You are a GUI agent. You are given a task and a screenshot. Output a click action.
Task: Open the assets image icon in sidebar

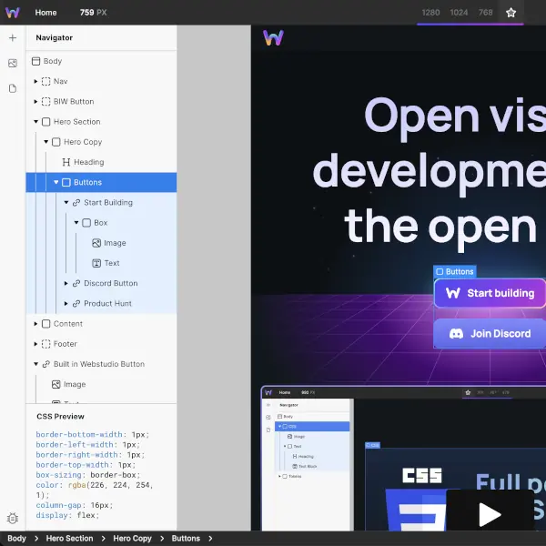[x=13, y=63]
